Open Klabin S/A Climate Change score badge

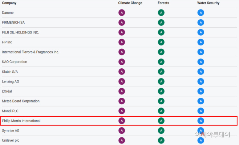122,72
